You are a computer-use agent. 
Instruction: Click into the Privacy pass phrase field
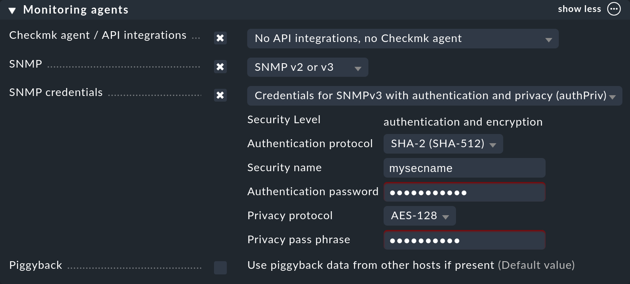tap(464, 240)
